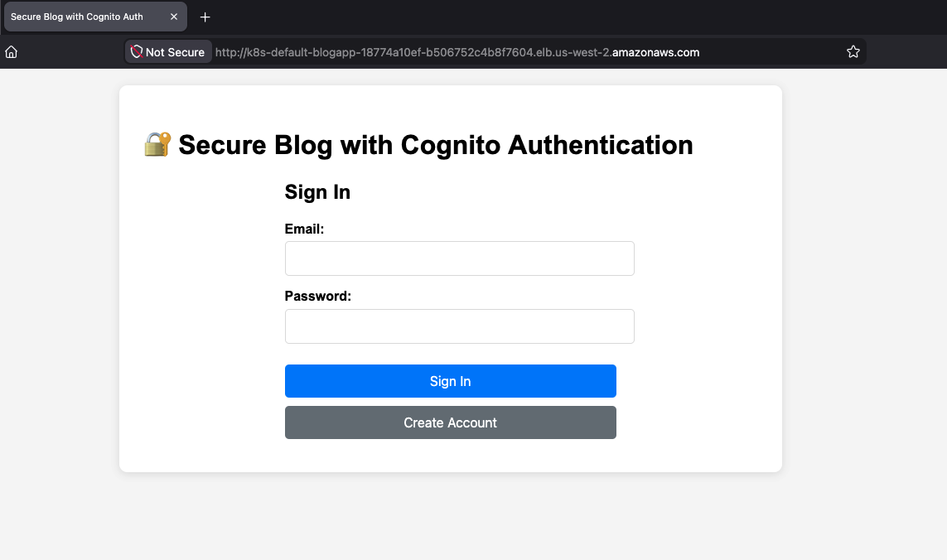947x560 pixels.
Task: Click the Email: field label
Action: (304, 229)
